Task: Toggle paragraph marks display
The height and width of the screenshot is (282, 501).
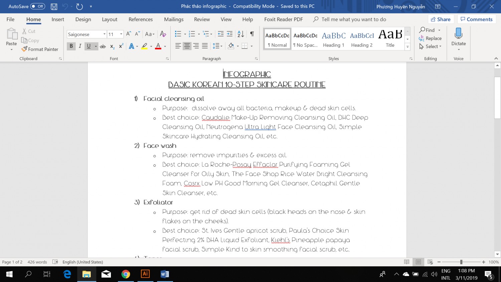Action: [252, 34]
